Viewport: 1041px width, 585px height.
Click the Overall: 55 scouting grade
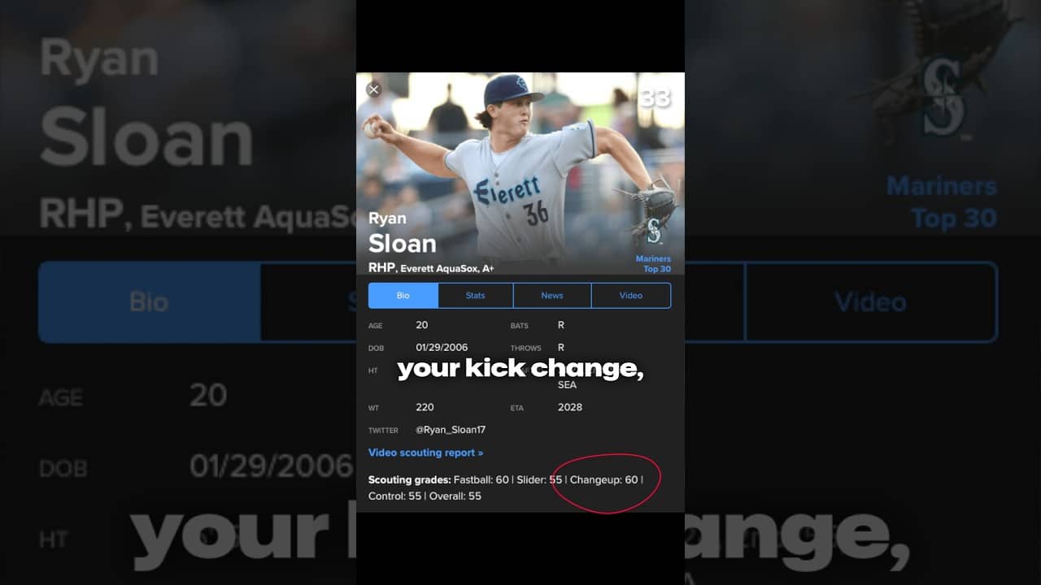(455, 496)
